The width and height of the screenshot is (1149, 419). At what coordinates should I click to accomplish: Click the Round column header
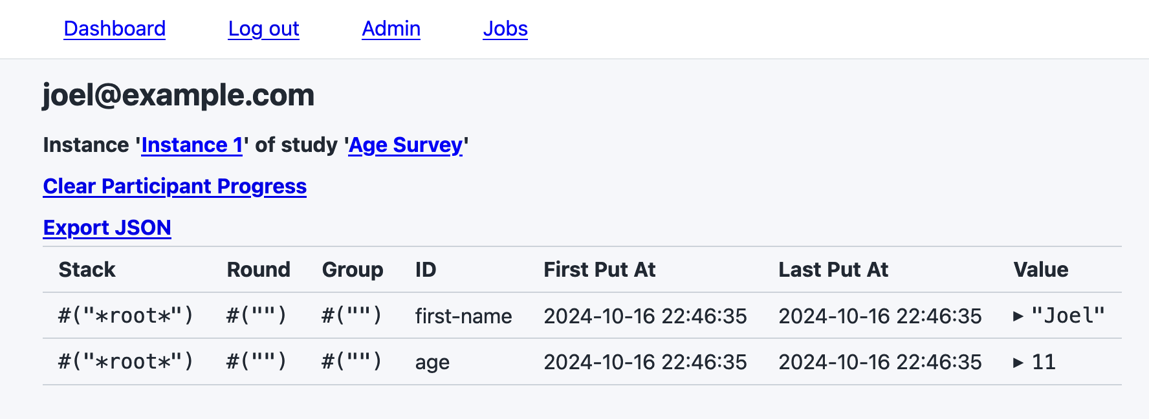258,270
